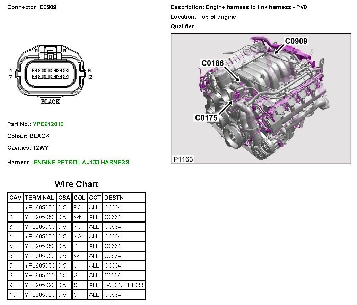Click the CSA column header
Screen dimensions: 357x305
(x=64, y=198)
